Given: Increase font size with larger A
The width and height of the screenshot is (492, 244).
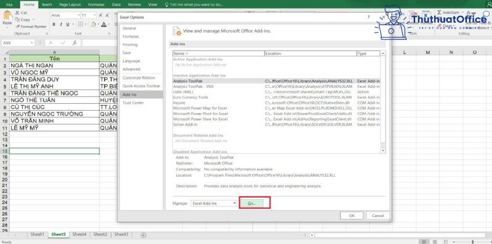Looking at the screenshot, I should pos(100,15).
